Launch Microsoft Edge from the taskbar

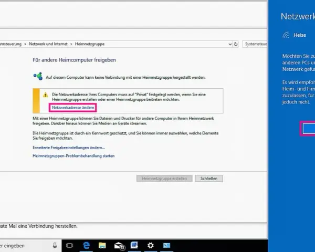click(86, 245)
